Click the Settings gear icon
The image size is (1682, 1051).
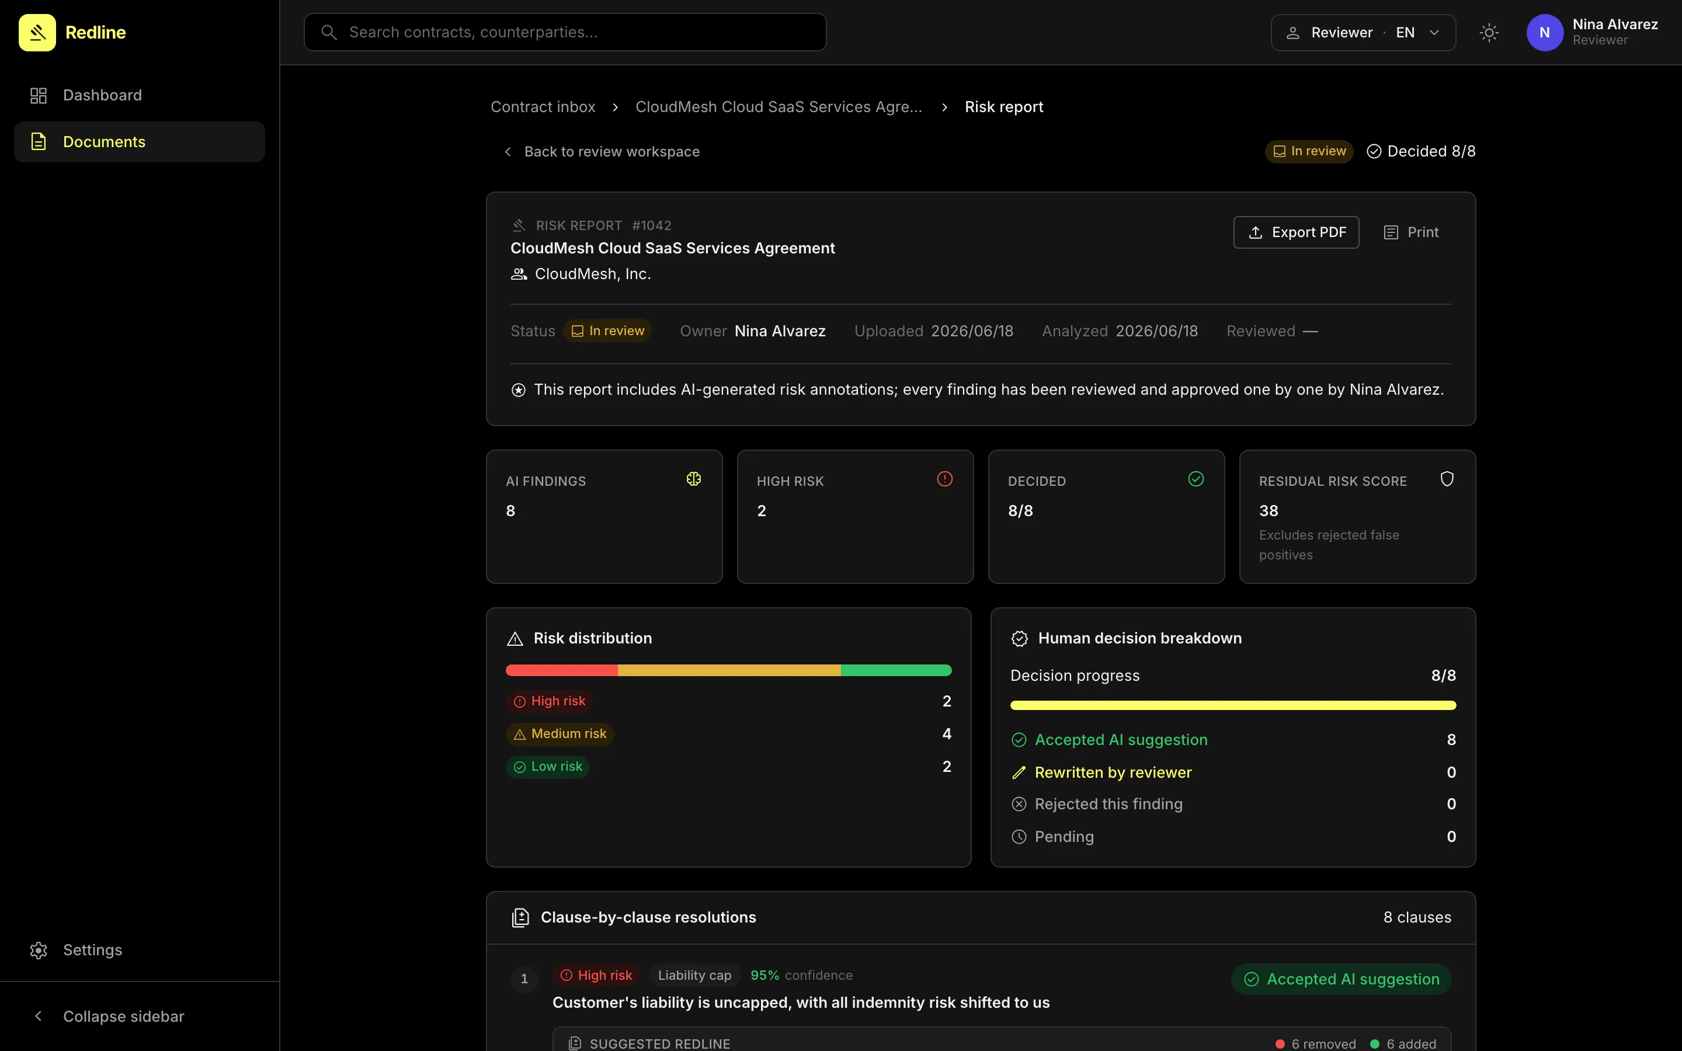[38, 950]
